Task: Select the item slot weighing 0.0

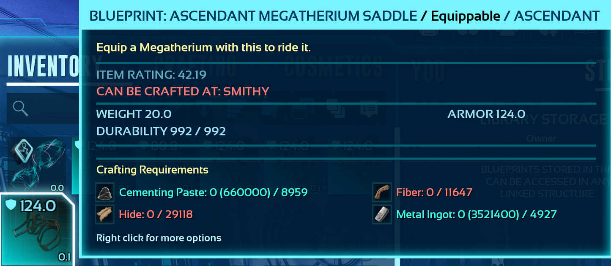Action: pyautogui.click(x=37, y=165)
